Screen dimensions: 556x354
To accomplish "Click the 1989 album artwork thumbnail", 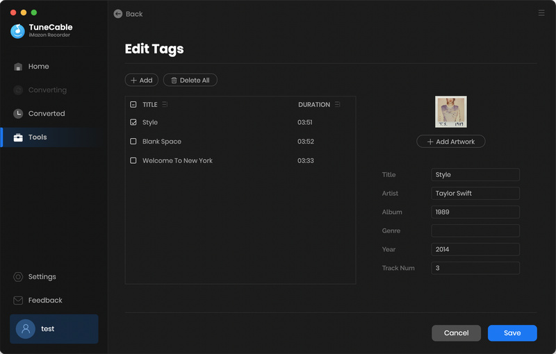I will 451,112.
